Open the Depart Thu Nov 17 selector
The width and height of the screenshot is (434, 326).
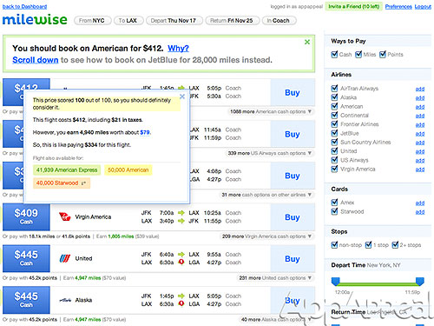point(174,21)
